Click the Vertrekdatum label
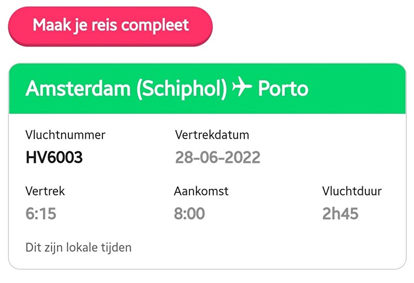 (x=212, y=135)
